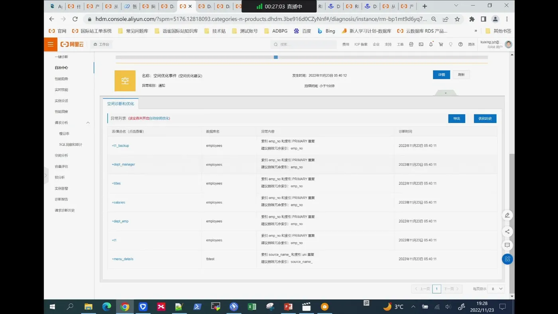This screenshot has width=558, height=314.
Task: Click the feedback chat floating icon
Action: (507, 245)
